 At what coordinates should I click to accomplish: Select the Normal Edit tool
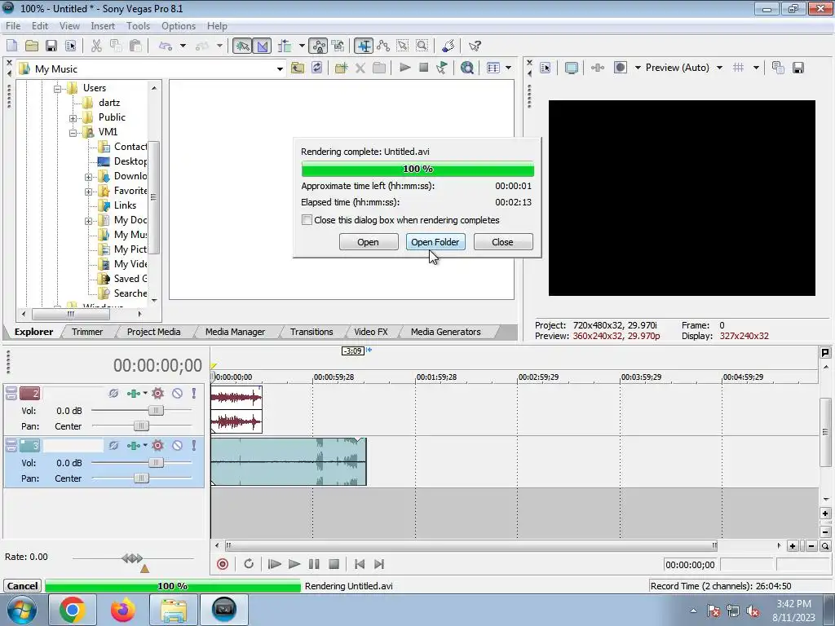pyautogui.click(x=364, y=46)
